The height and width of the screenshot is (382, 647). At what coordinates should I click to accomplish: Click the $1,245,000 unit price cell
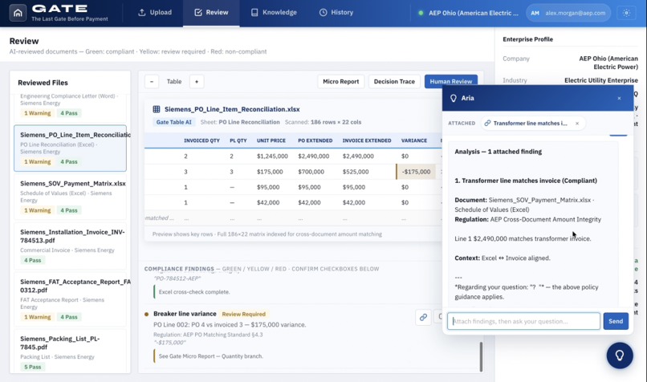[272, 156]
